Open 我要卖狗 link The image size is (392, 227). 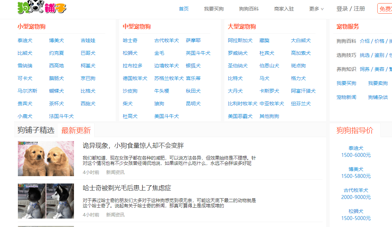[x=378, y=83]
